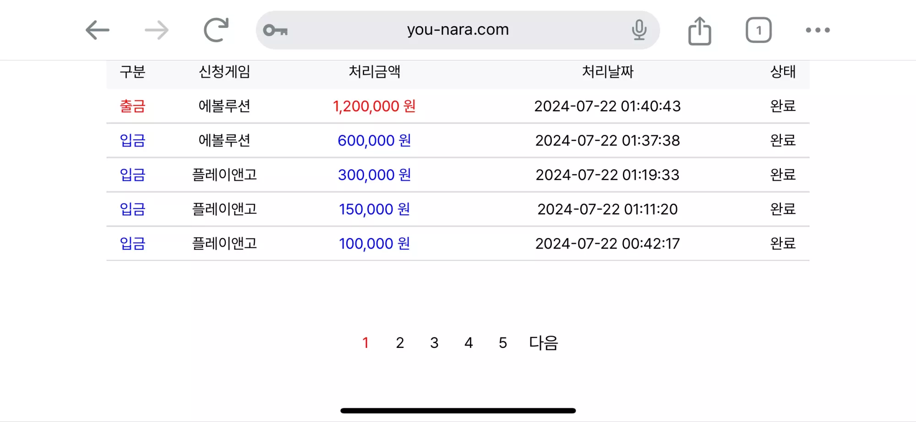Select the 600,000 원 deposit row
This screenshot has height=422, width=916.
pos(458,141)
